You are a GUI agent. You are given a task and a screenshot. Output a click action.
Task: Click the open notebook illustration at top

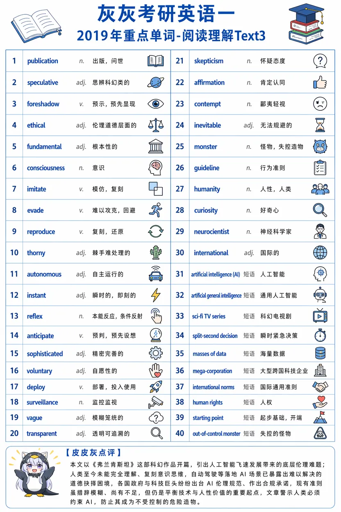(37, 25)
